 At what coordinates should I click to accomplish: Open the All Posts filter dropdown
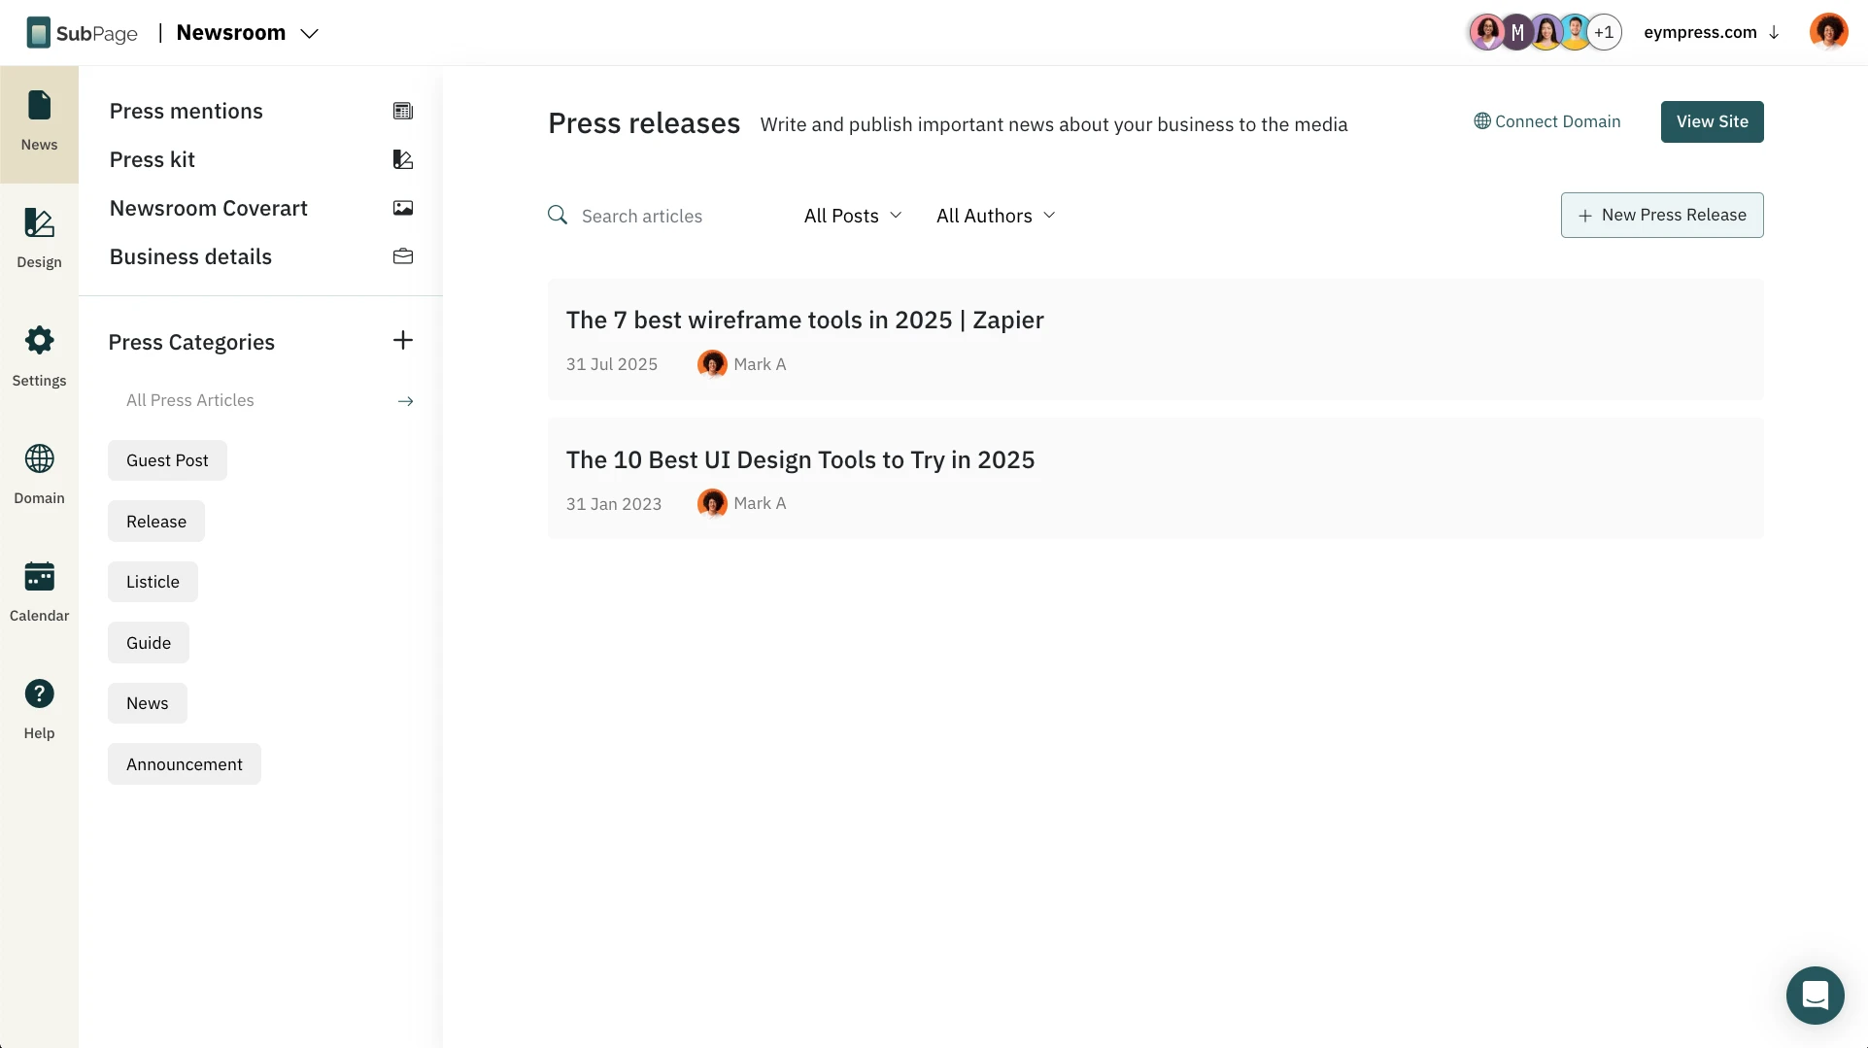853,216
